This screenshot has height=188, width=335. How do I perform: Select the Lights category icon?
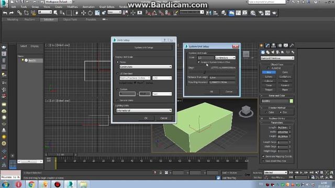point(273,52)
